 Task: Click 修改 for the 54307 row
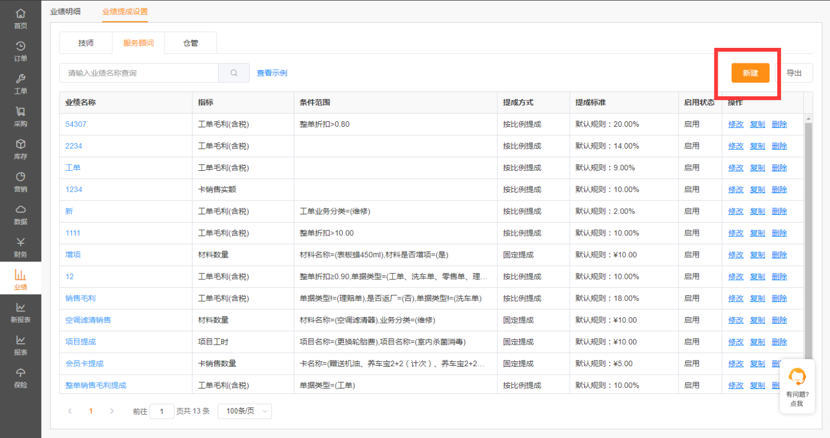(736, 124)
